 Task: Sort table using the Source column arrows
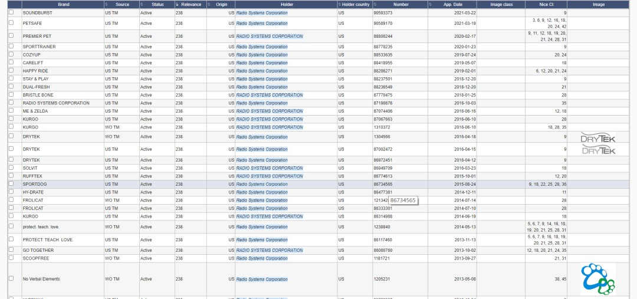(x=106, y=5)
